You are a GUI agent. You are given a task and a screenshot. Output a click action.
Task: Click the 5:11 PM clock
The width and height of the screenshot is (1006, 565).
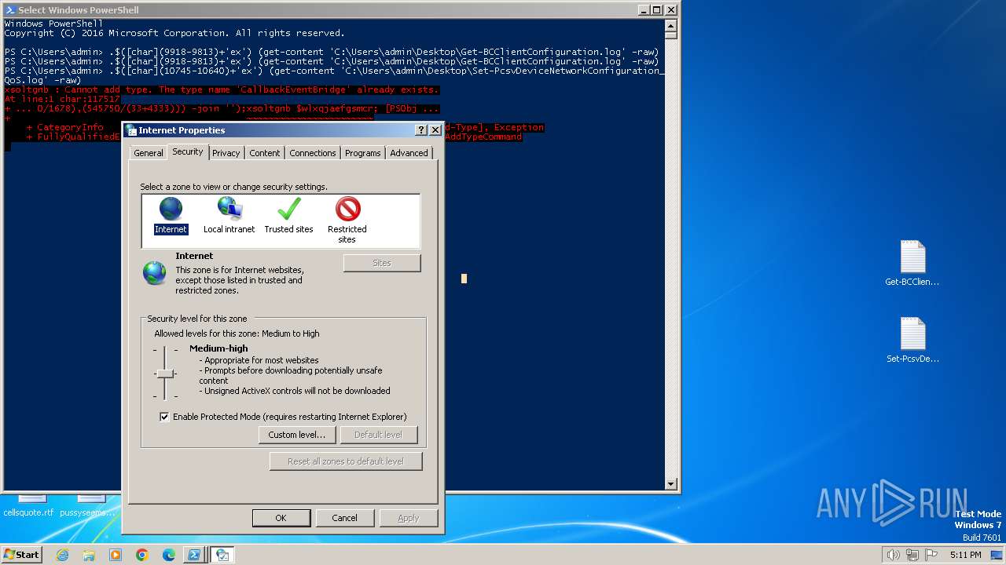(x=965, y=555)
